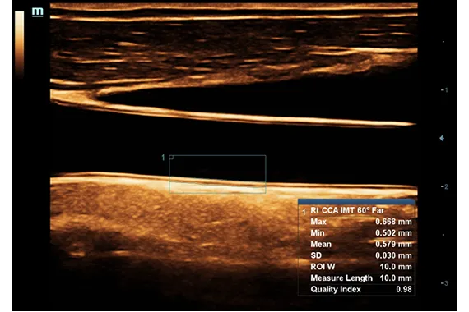Click the Measure Length 10.0 mm row

[361, 278]
